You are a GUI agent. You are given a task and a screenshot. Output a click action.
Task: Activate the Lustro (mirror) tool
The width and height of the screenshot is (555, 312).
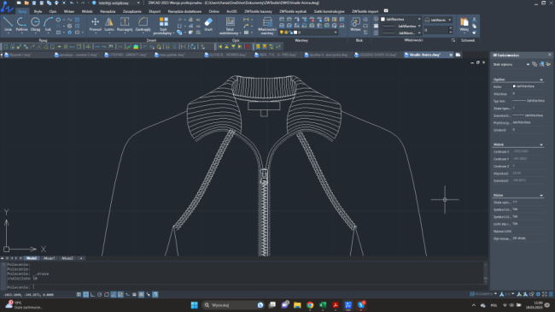109,24
